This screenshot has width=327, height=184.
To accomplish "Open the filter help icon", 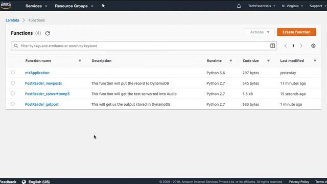I will tap(272, 45).
